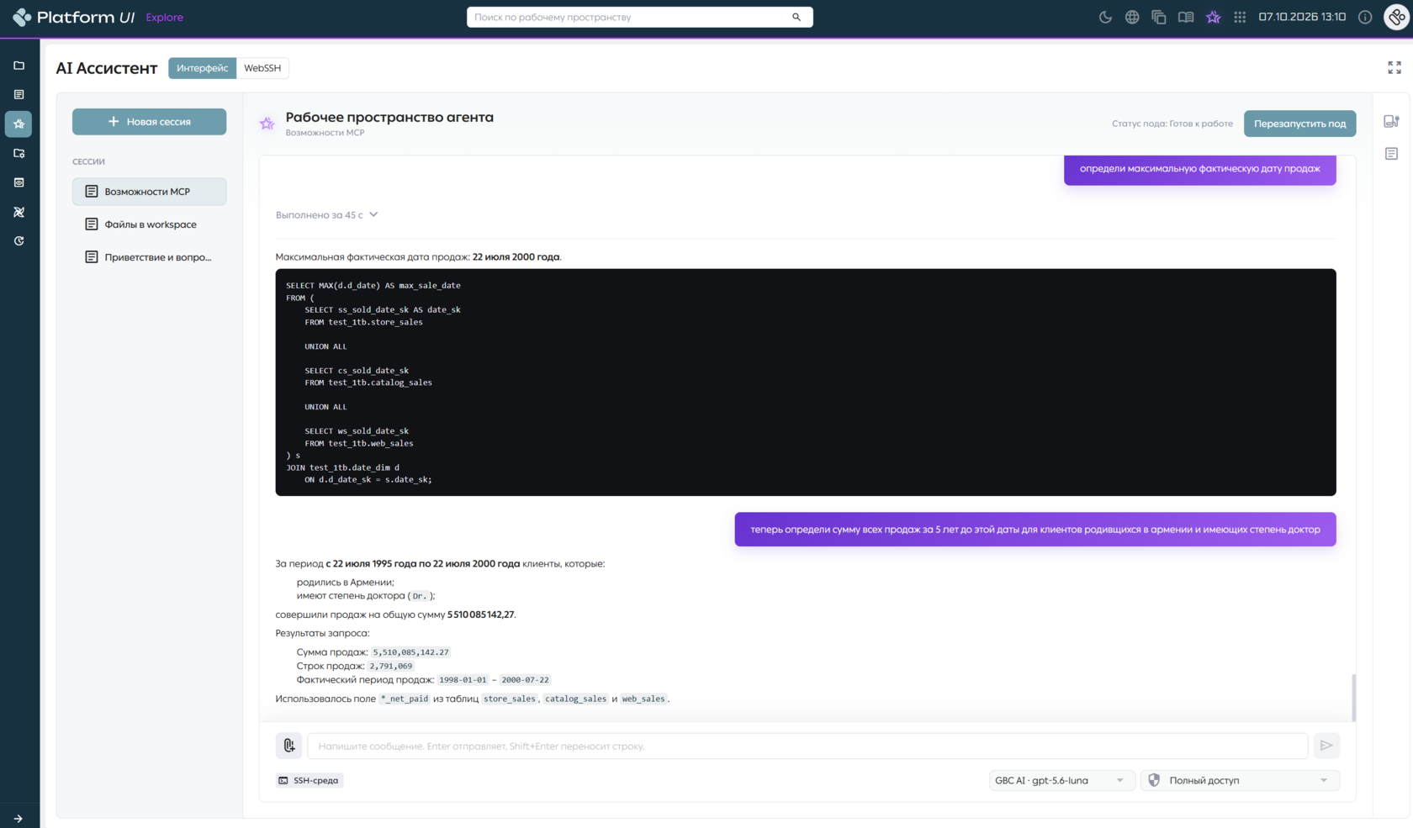Open the Полный доступ access dropdown
The width and height of the screenshot is (1413, 828).
(x=1240, y=781)
